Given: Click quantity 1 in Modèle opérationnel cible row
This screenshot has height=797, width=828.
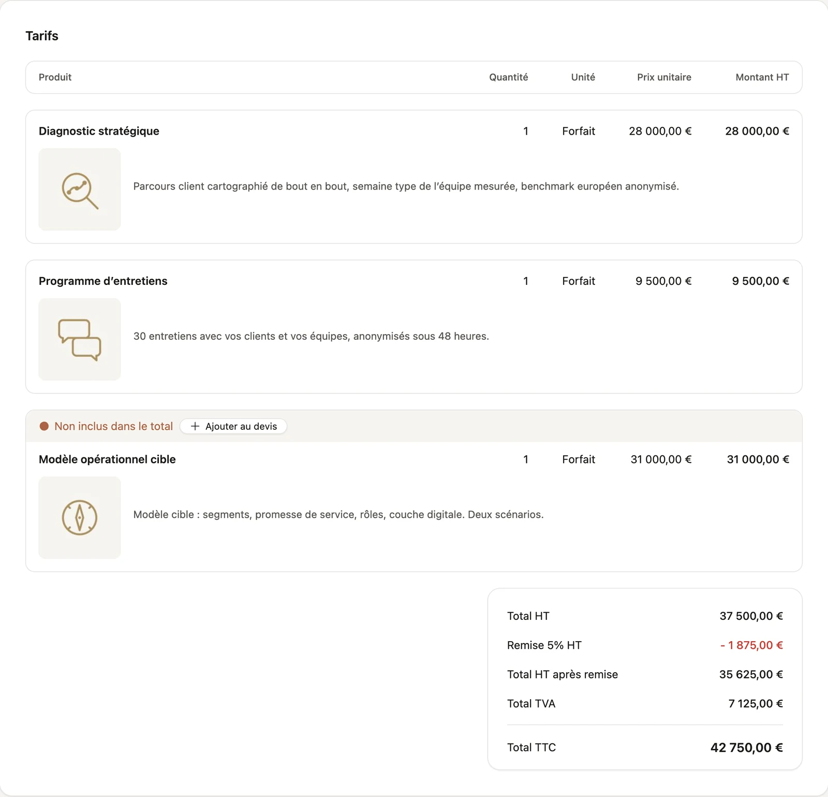Looking at the screenshot, I should 526,459.
